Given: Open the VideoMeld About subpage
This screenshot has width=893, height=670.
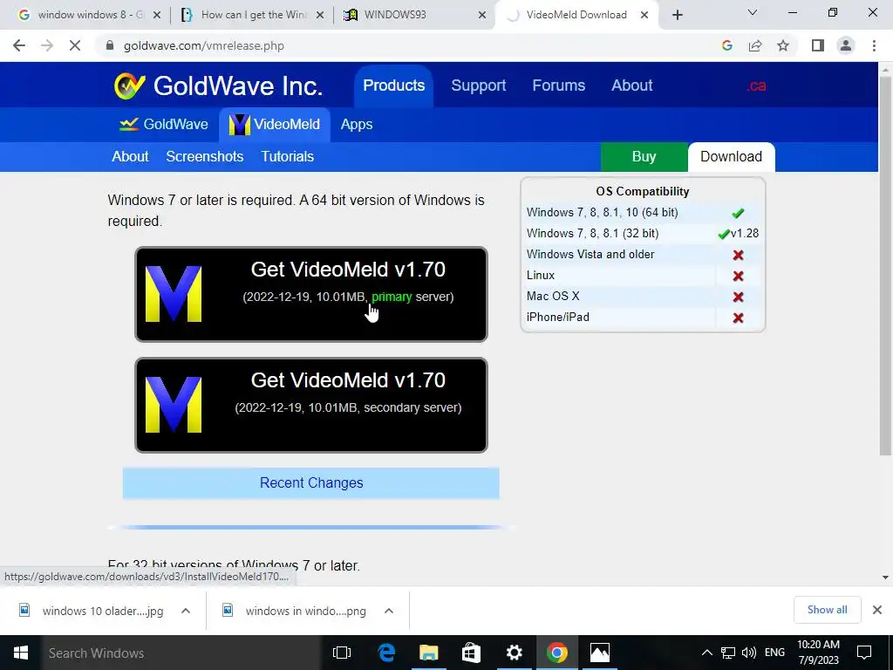Looking at the screenshot, I should (x=130, y=157).
